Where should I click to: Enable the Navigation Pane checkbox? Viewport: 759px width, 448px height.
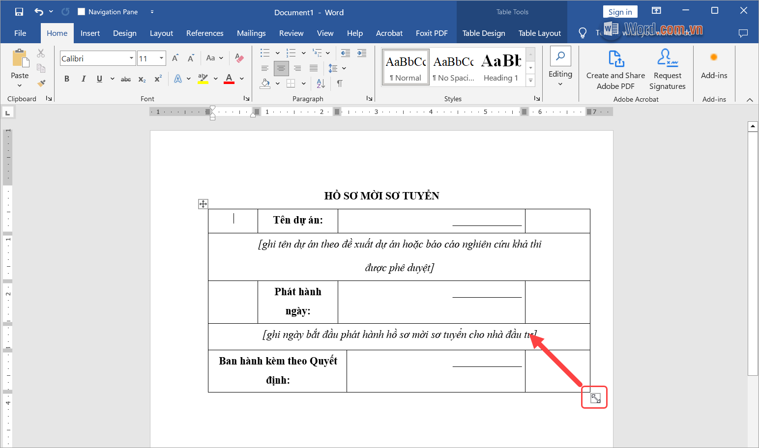[x=82, y=12]
